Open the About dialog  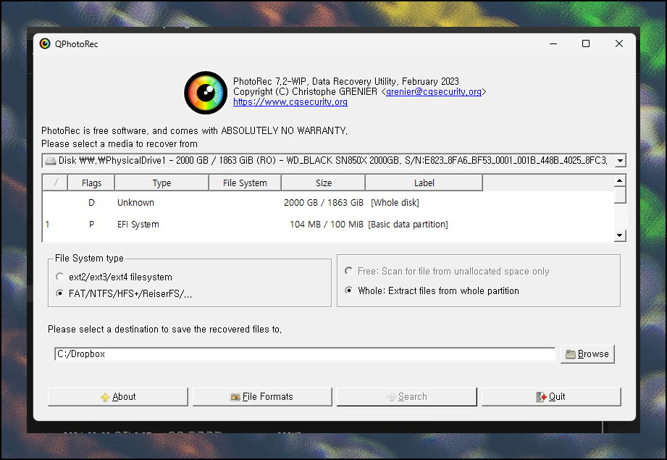tap(118, 396)
